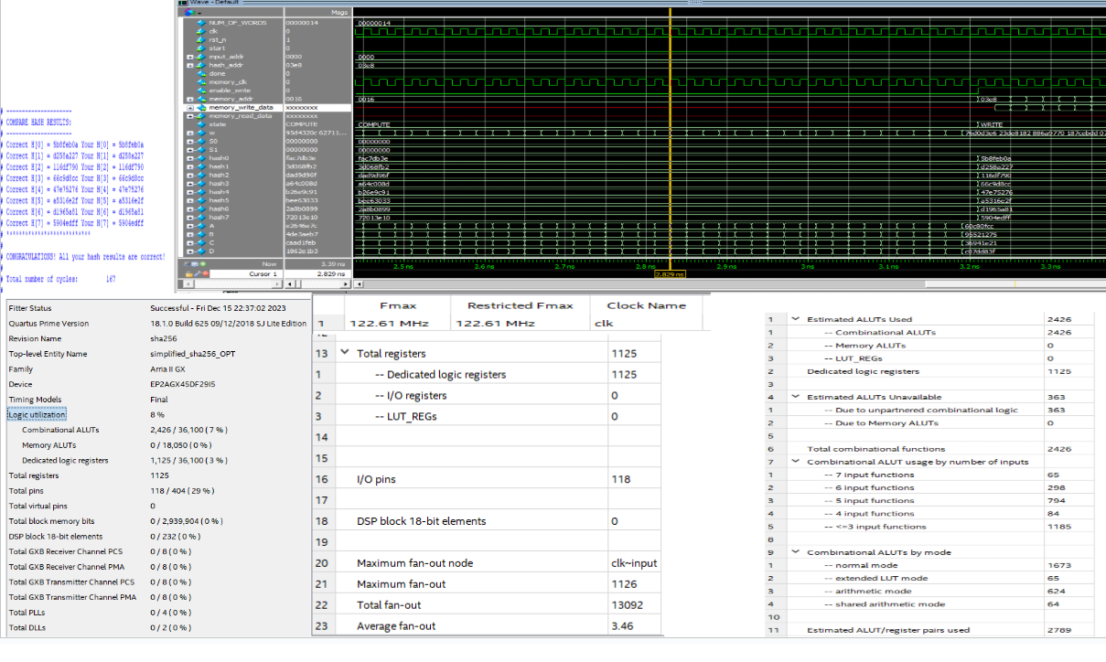
Task: Click the arithmetic mode value 624
Action: 1058,591
